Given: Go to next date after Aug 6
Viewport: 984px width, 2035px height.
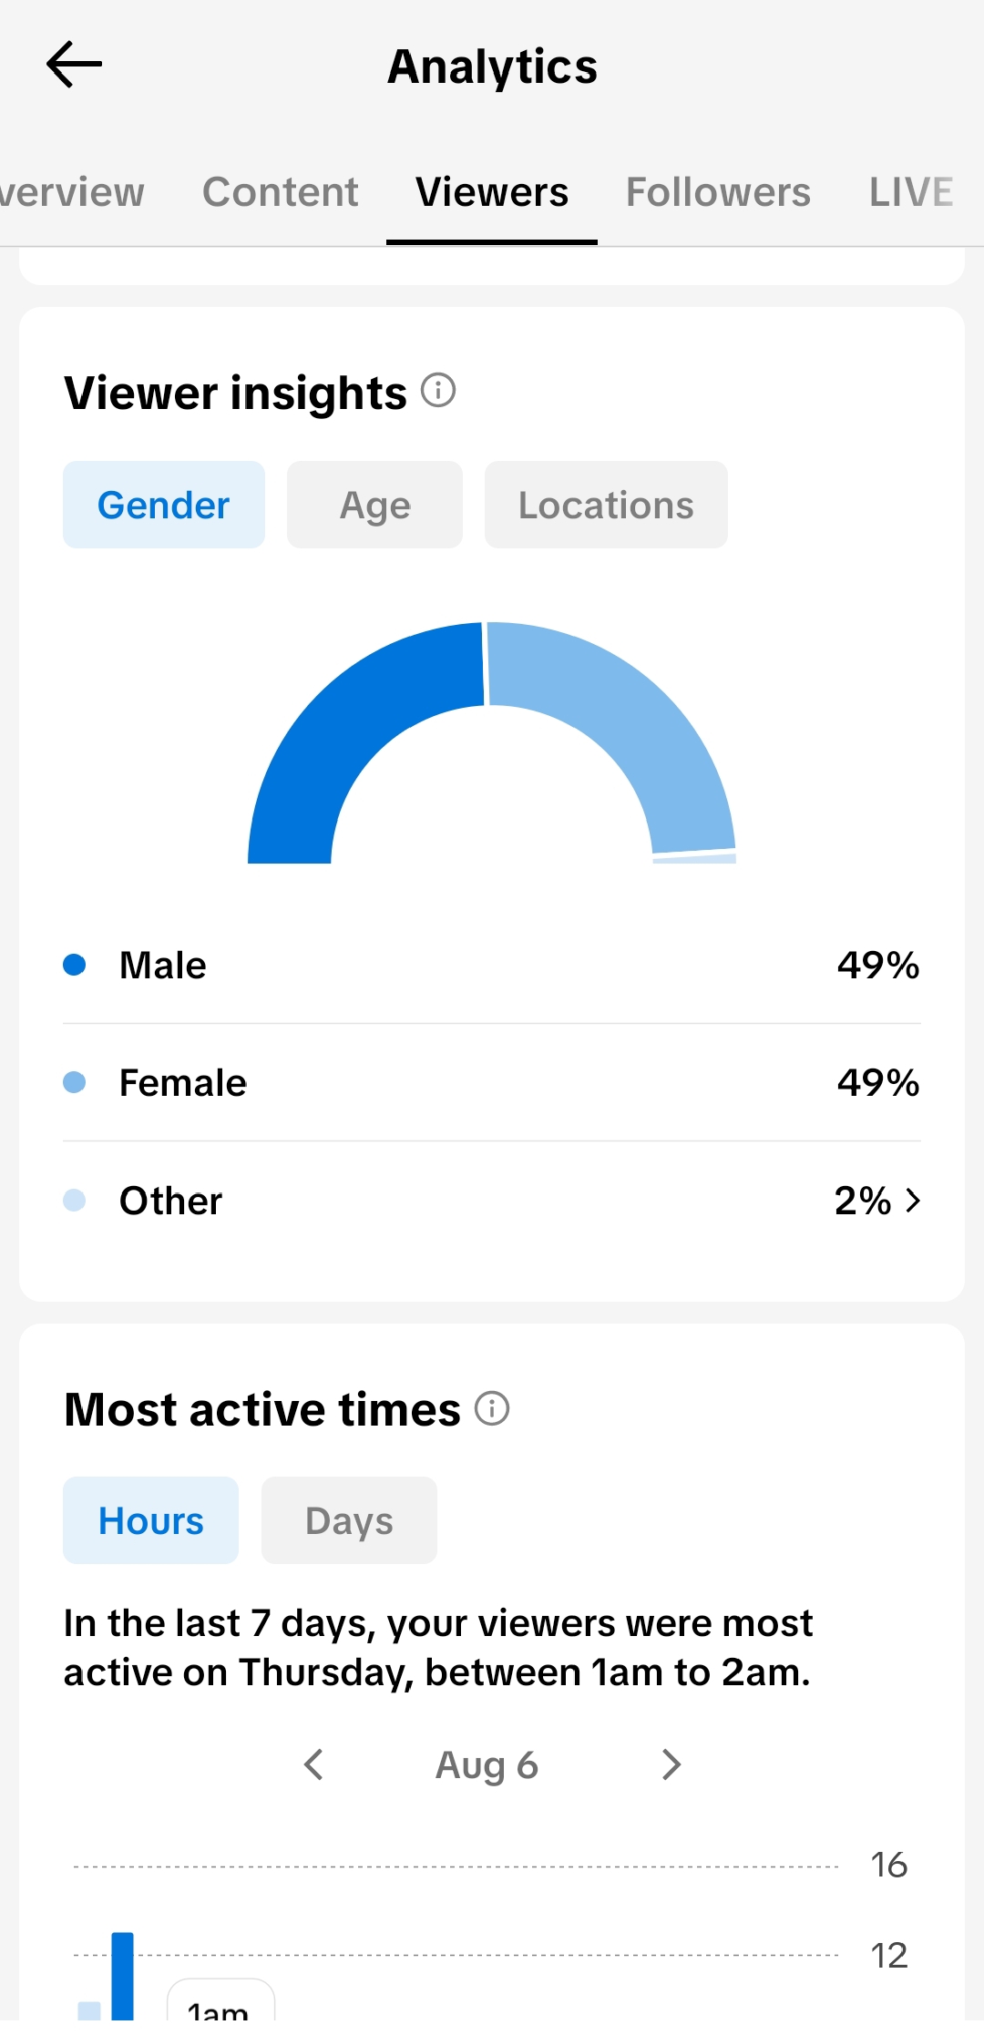Looking at the screenshot, I should click(x=671, y=1764).
